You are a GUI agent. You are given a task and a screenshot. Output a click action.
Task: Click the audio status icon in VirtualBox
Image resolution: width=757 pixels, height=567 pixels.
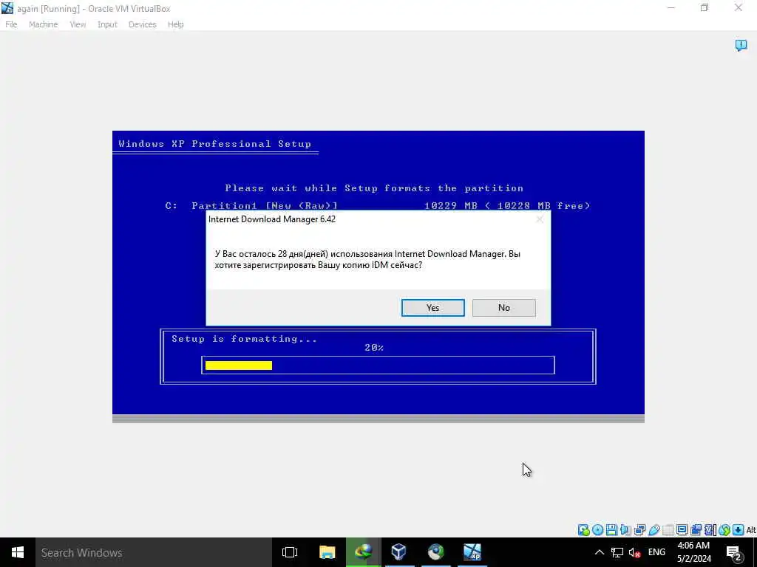(x=625, y=530)
